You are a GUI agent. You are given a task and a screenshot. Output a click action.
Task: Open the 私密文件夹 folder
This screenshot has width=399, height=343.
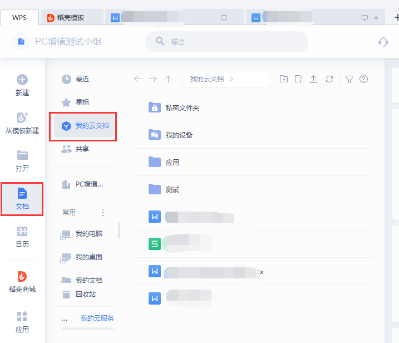[182, 107]
